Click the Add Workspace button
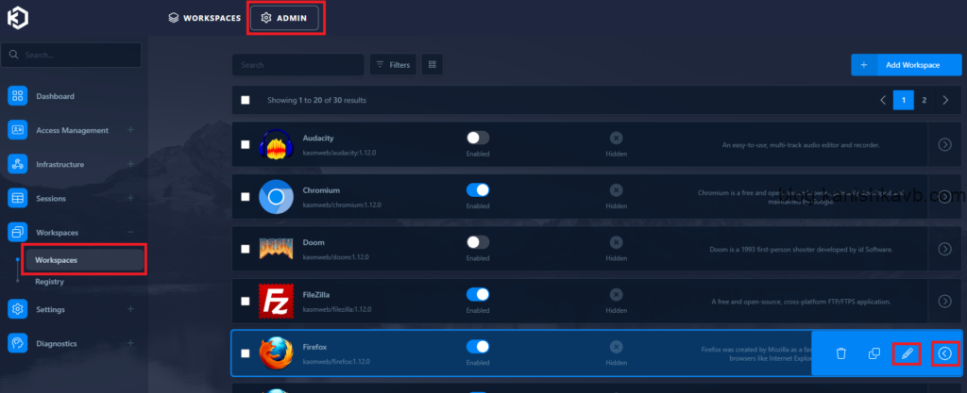 (x=901, y=65)
